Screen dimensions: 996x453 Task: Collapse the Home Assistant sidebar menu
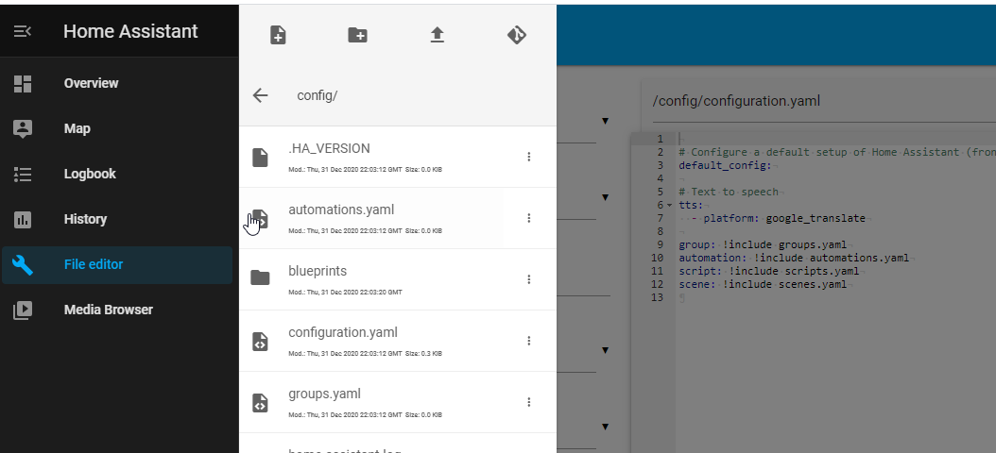tap(23, 31)
